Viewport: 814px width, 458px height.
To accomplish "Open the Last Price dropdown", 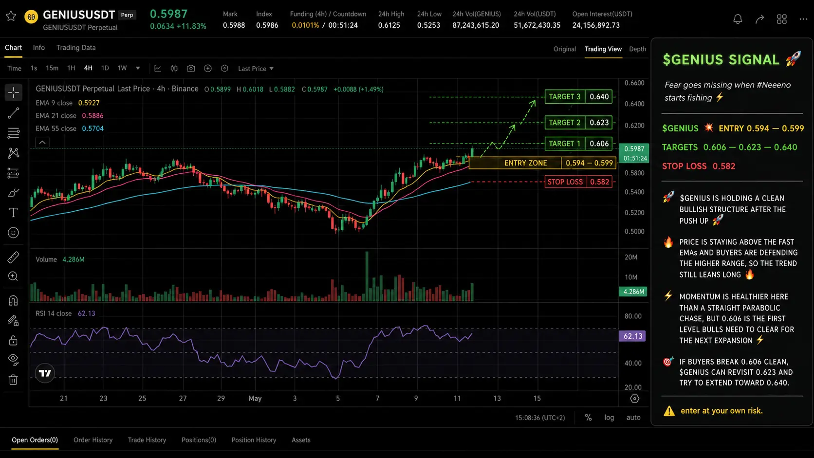I will [256, 69].
